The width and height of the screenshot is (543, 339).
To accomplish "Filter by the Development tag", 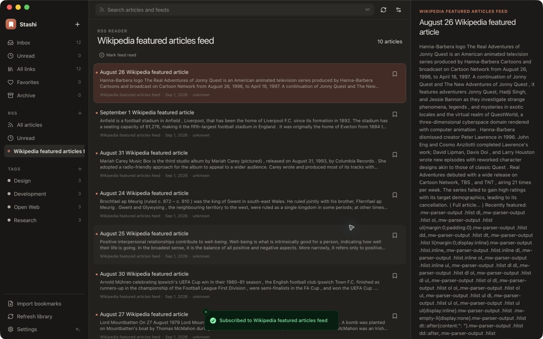I will pyautogui.click(x=44, y=194).
